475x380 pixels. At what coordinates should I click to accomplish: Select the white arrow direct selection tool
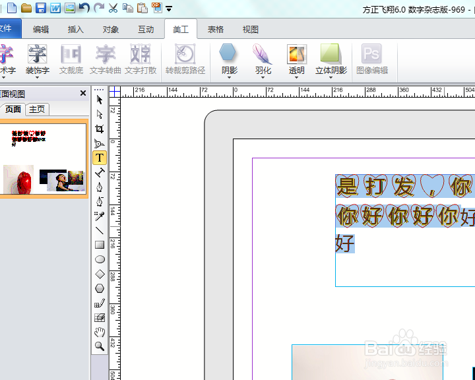point(100,114)
